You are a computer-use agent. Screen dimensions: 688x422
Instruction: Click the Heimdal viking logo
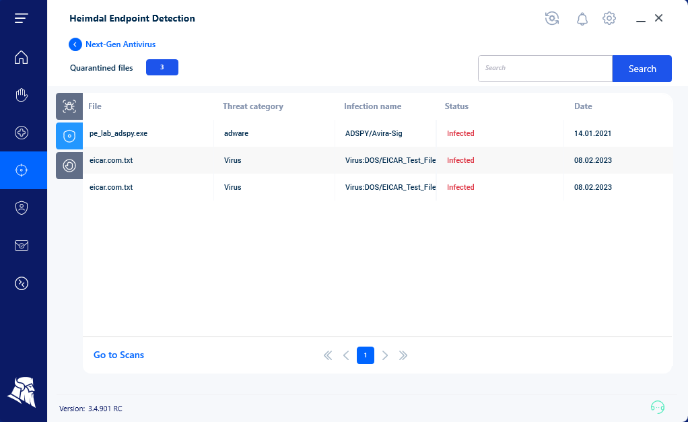coord(22,392)
